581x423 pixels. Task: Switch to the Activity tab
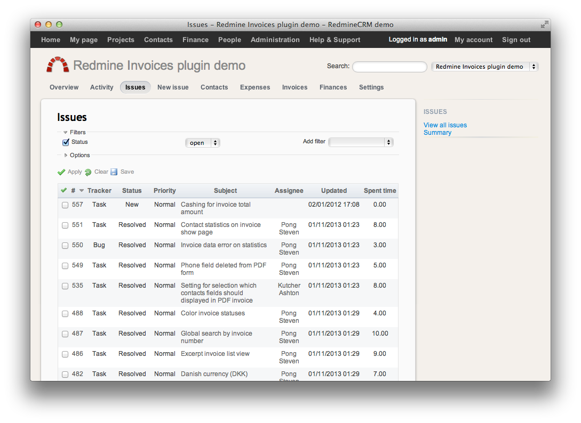[101, 87]
